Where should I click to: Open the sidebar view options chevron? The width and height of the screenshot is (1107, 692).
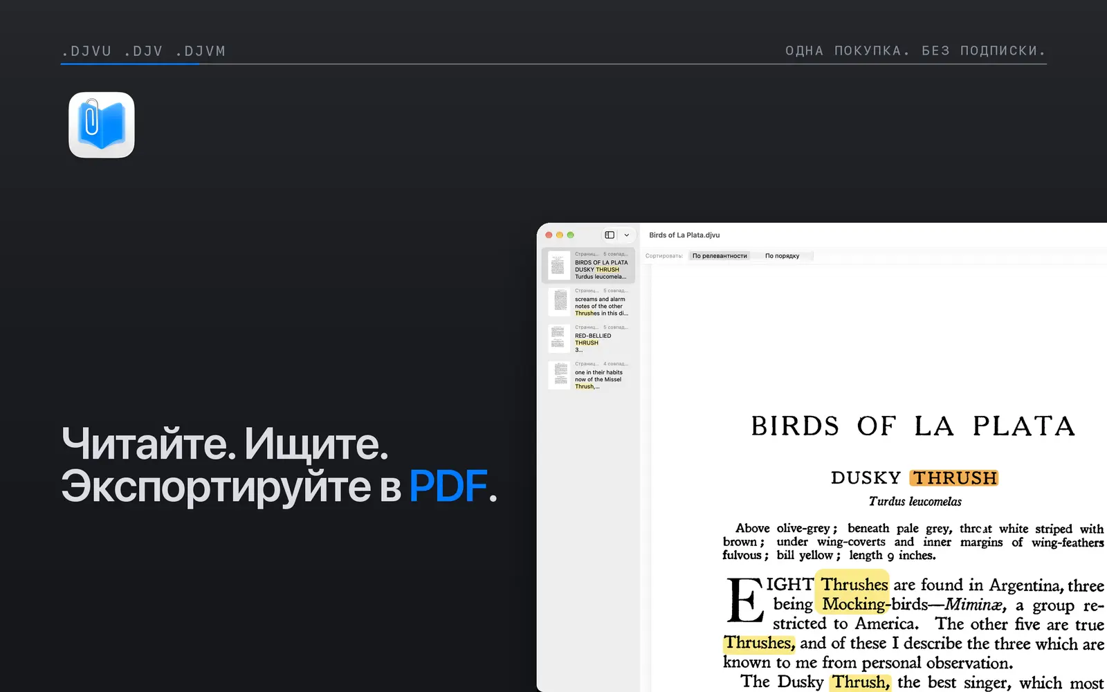coord(627,235)
